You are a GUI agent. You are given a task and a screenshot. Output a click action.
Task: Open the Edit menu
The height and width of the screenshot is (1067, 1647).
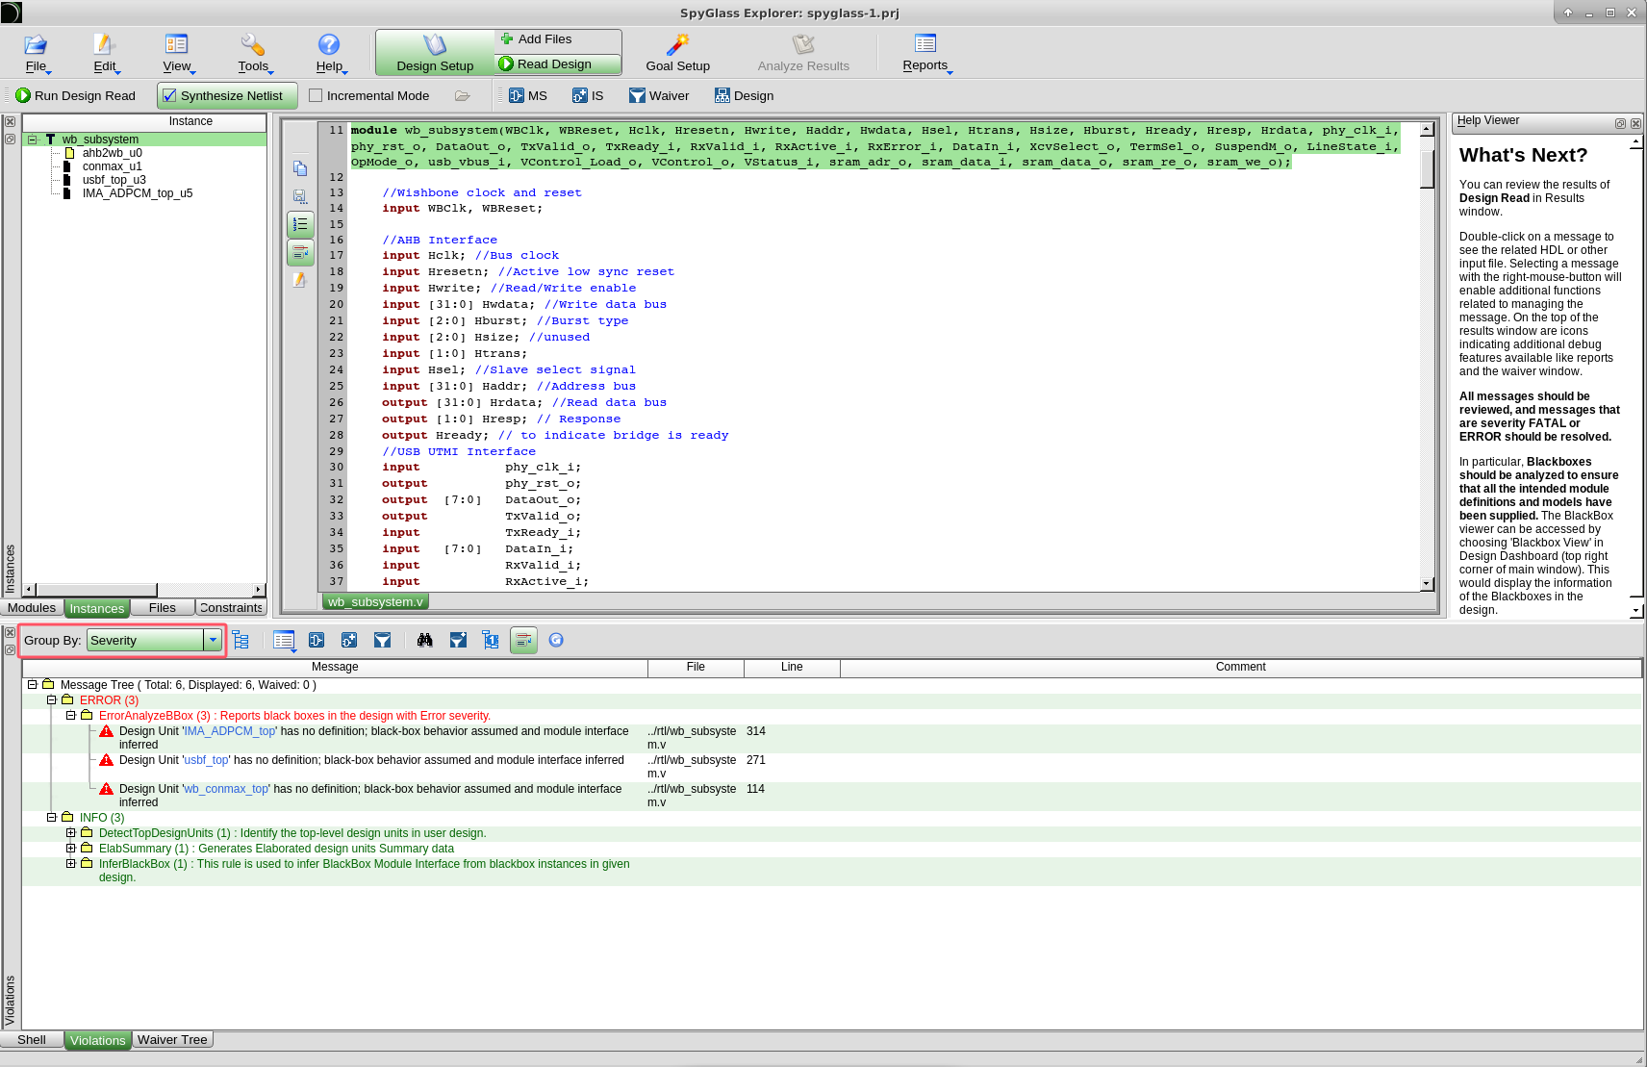(x=105, y=54)
